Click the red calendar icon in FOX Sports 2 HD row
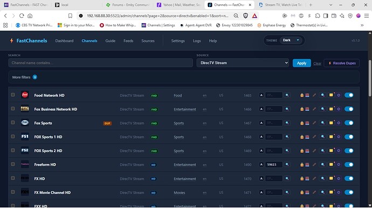Screen dimensions: 372x208 click(x=307, y=150)
